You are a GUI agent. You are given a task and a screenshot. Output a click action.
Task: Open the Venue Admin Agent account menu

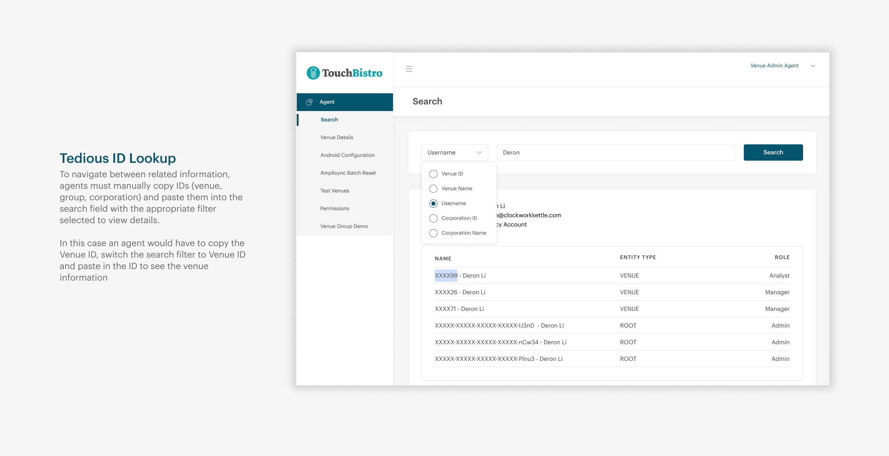(774, 66)
